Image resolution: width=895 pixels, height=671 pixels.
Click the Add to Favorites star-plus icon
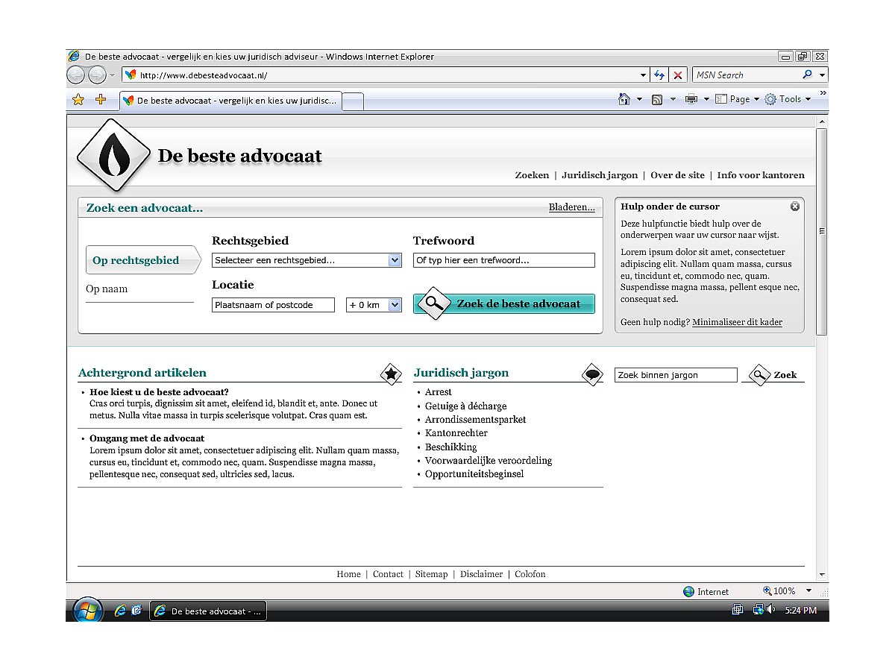(101, 98)
